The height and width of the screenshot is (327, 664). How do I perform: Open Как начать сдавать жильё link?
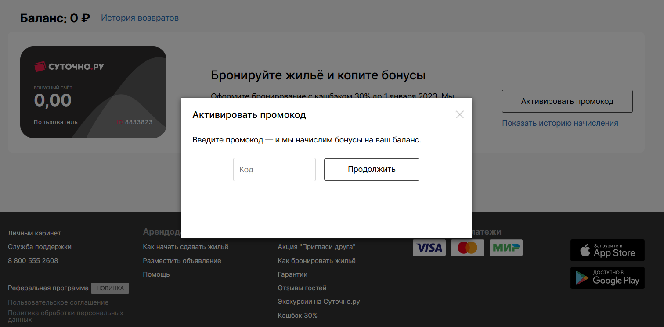pyautogui.click(x=186, y=247)
